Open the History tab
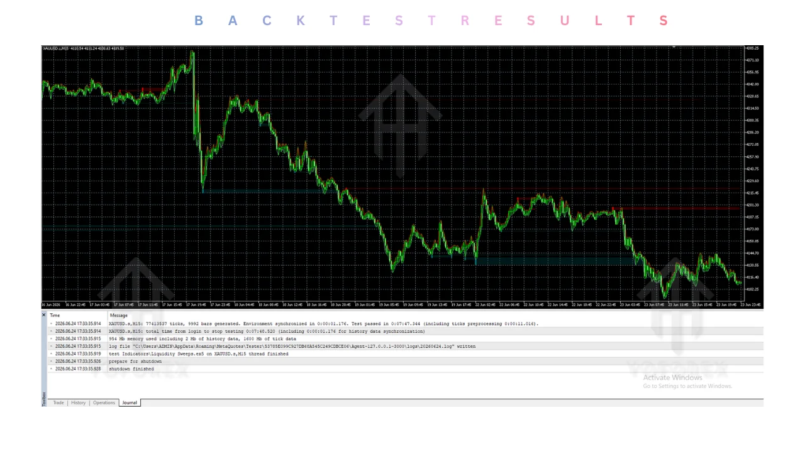Viewport: 805px width, 452px height. pos(79,402)
